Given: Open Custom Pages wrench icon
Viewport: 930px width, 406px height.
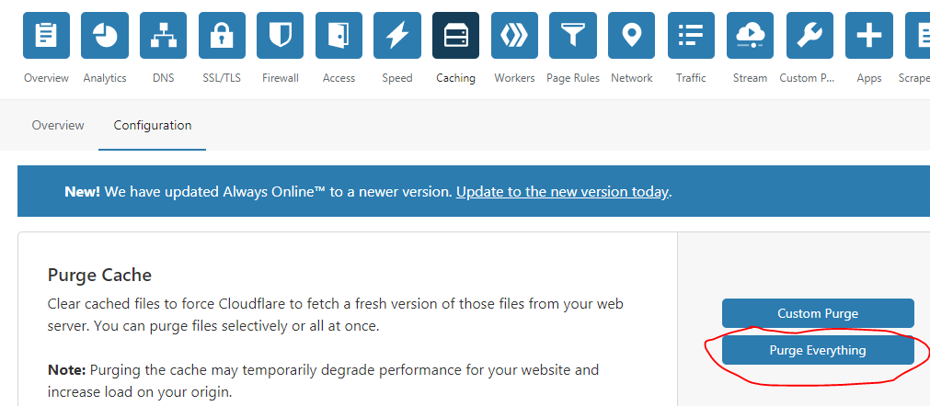Looking at the screenshot, I should pos(809,36).
